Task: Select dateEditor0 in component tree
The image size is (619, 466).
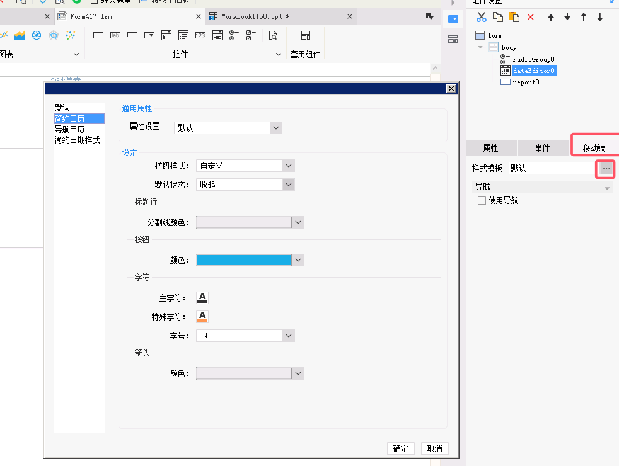Action: pos(534,71)
